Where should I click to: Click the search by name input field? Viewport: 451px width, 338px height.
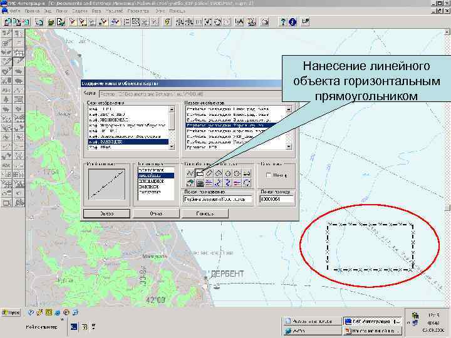(x=218, y=199)
